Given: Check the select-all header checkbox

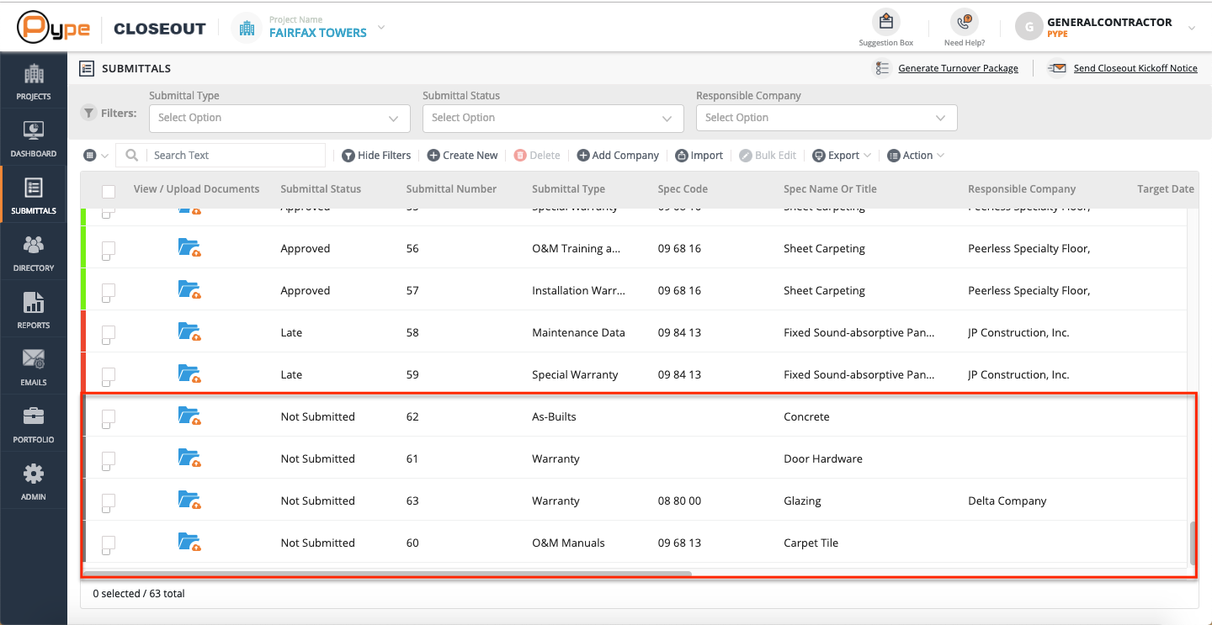Looking at the screenshot, I should click(x=109, y=192).
